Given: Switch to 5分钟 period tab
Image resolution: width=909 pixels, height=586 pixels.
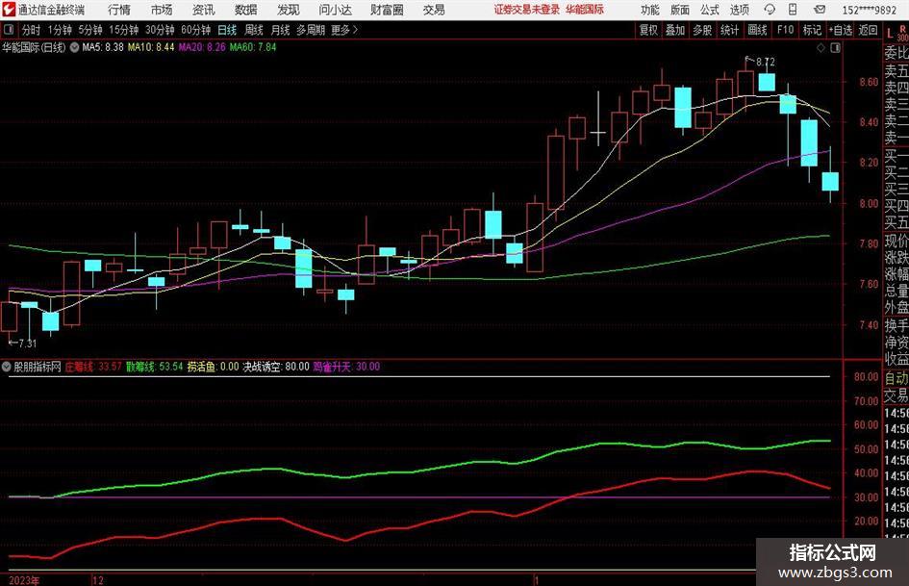Looking at the screenshot, I should [x=89, y=30].
